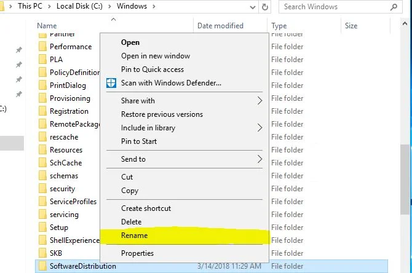The image size is (412, 273).
Task: Select the SoftwareDistribution folder icon
Action: click(x=42, y=266)
